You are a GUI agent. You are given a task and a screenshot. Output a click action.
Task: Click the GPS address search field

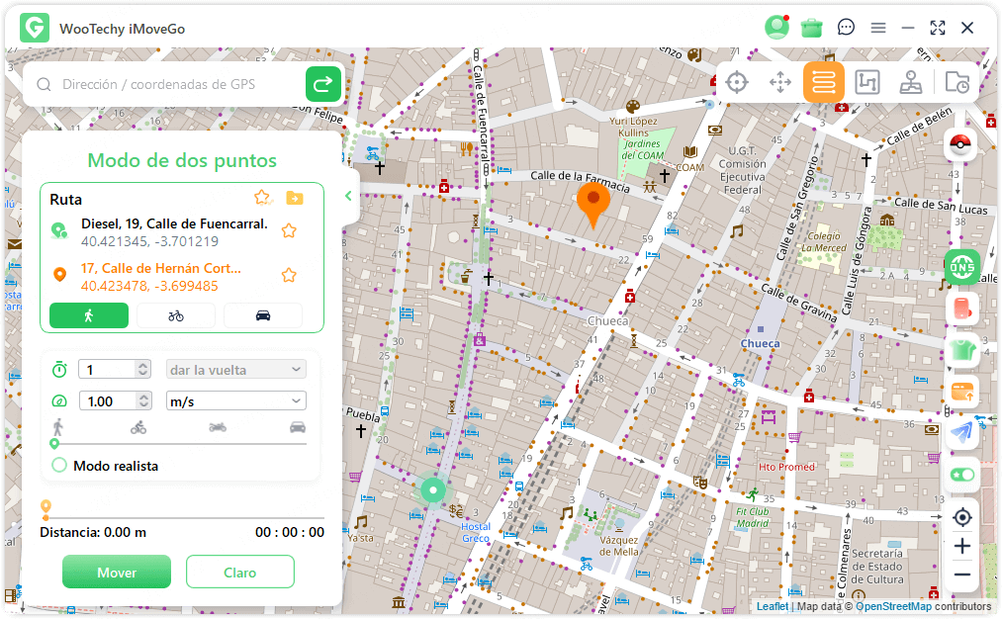pyautogui.click(x=168, y=85)
